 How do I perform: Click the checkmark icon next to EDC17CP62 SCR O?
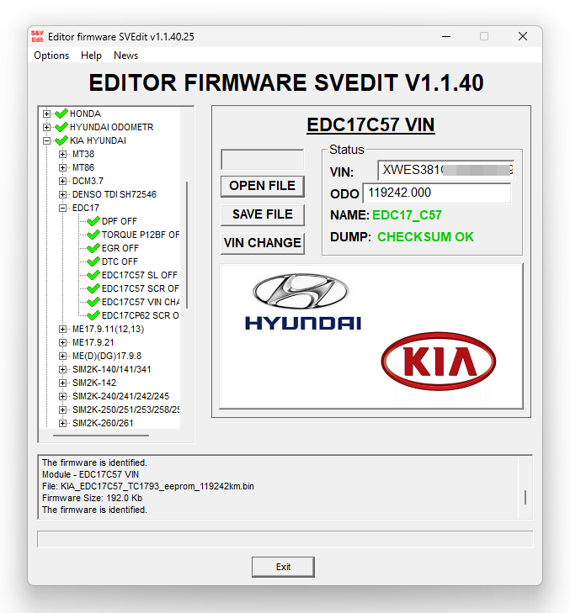tap(93, 315)
